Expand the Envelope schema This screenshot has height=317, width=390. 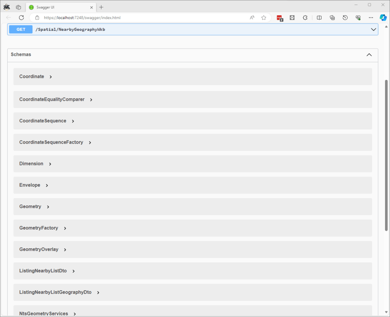pyautogui.click(x=47, y=185)
